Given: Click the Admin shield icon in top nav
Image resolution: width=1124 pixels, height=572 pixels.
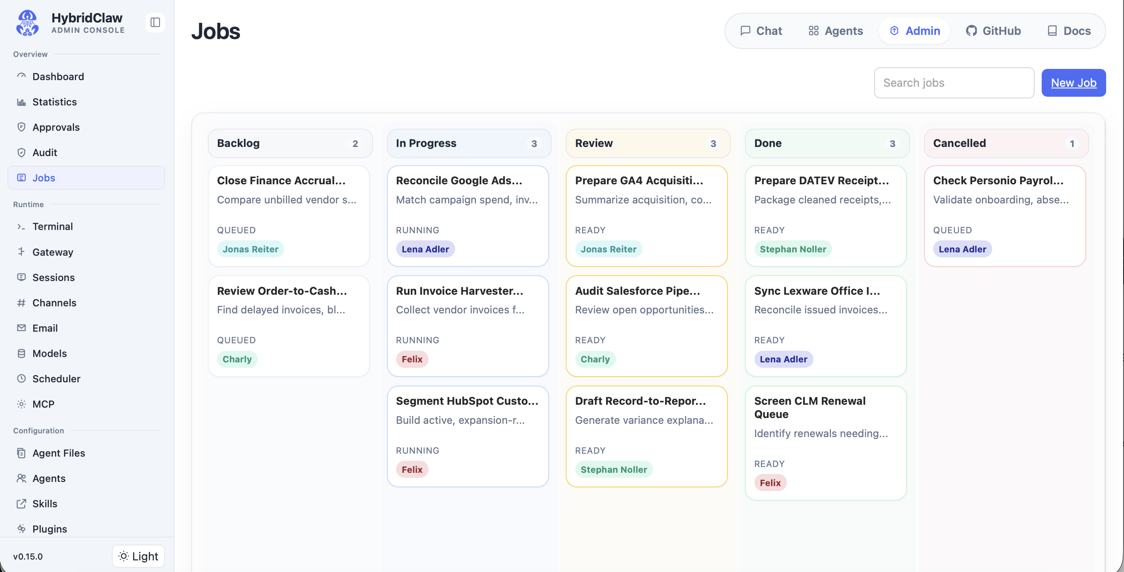Looking at the screenshot, I should click(x=894, y=30).
